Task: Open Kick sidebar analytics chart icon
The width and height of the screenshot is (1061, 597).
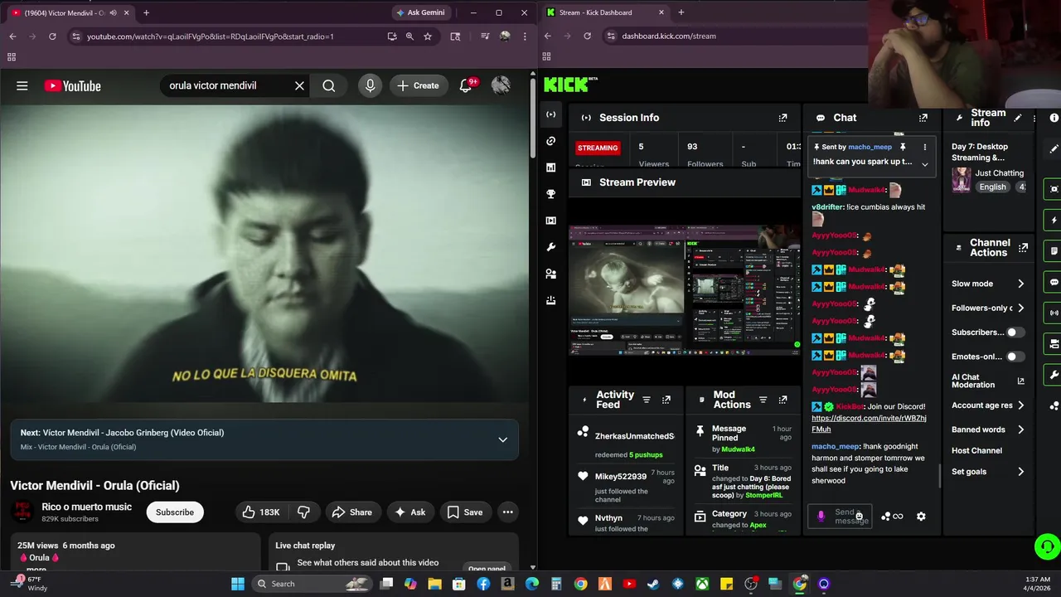Action: [x=551, y=167]
